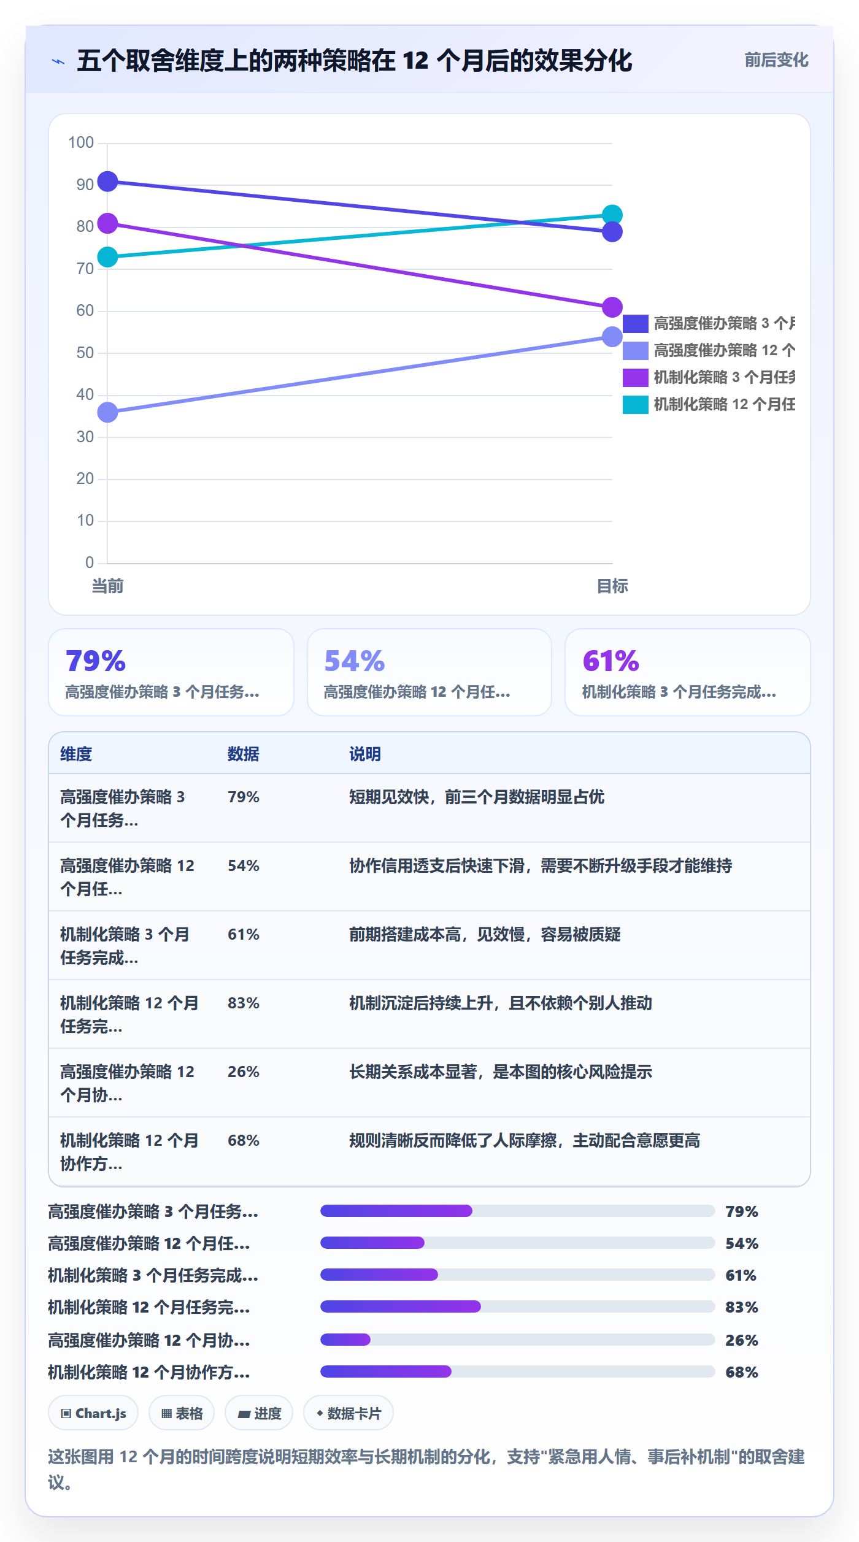Click the light-blue data point at 54 on 目标
Screen dimensions: 859x1542
tap(612, 337)
